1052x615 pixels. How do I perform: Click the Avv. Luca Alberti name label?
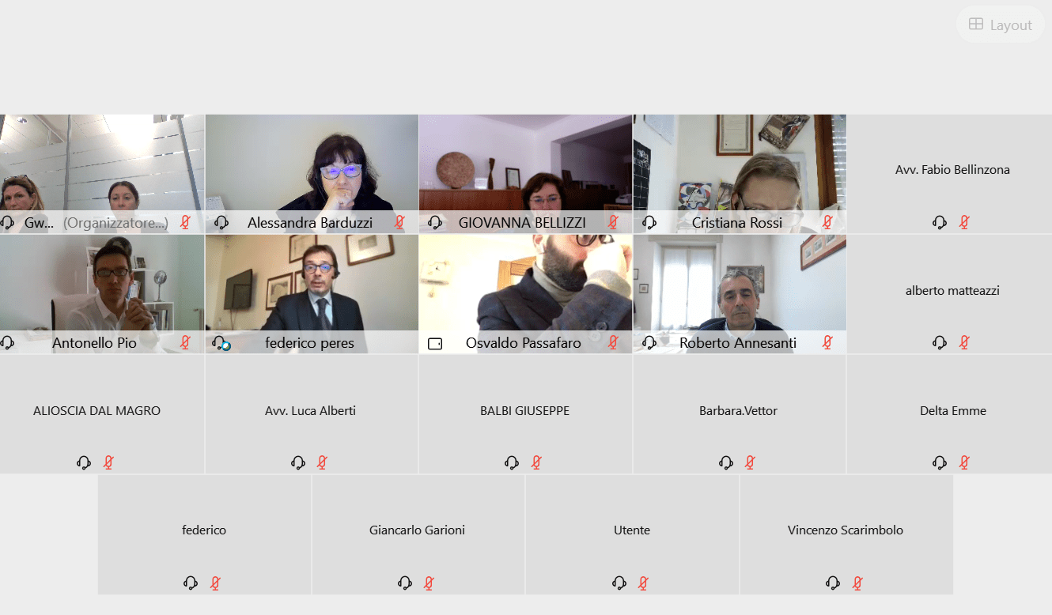[x=310, y=410]
